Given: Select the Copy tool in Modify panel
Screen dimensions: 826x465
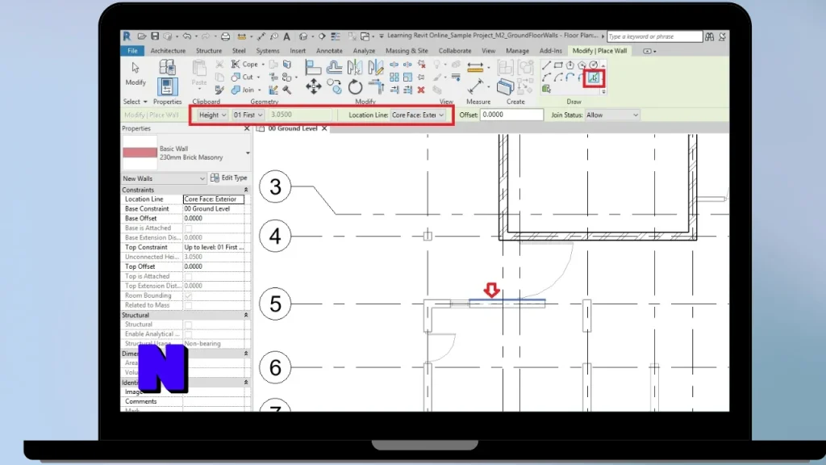Looking at the screenshot, I should point(335,86).
